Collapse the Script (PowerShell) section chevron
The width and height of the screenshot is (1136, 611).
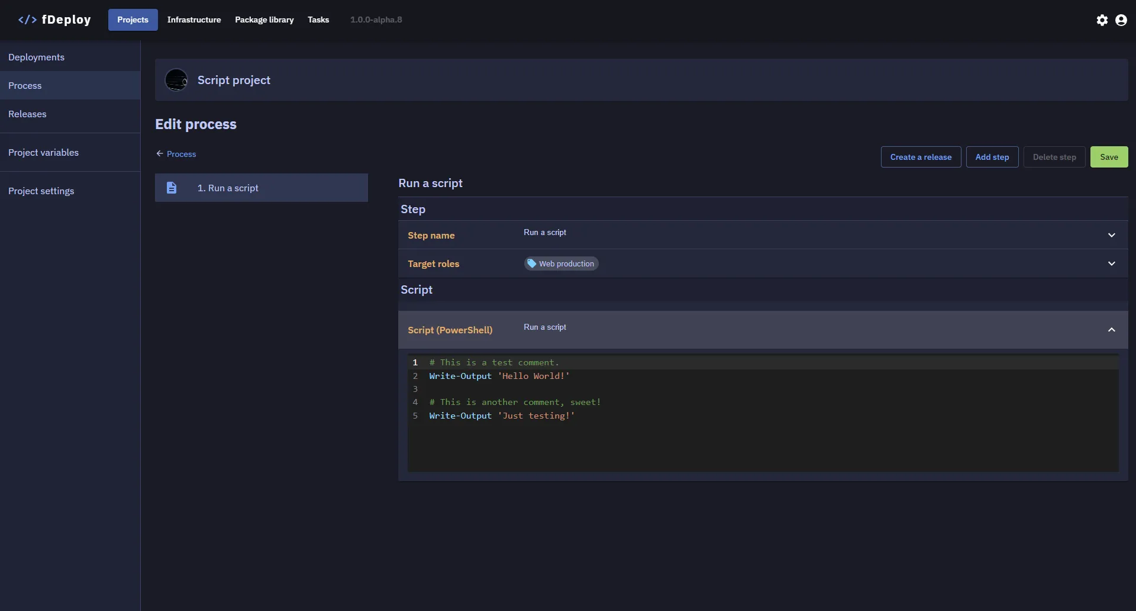[1111, 330]
